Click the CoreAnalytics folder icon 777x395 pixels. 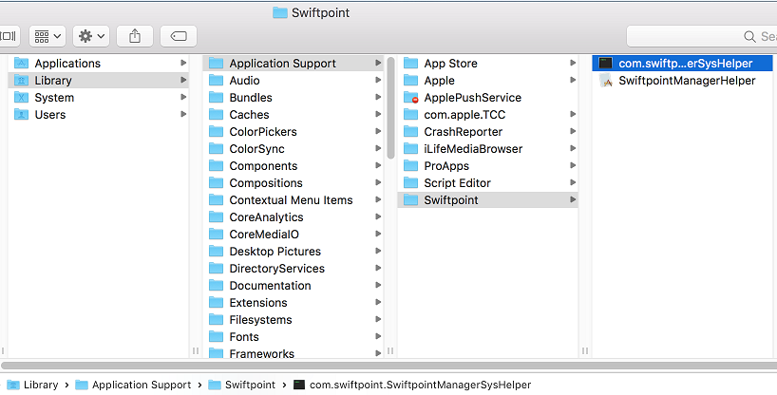(x=216, y=217)
